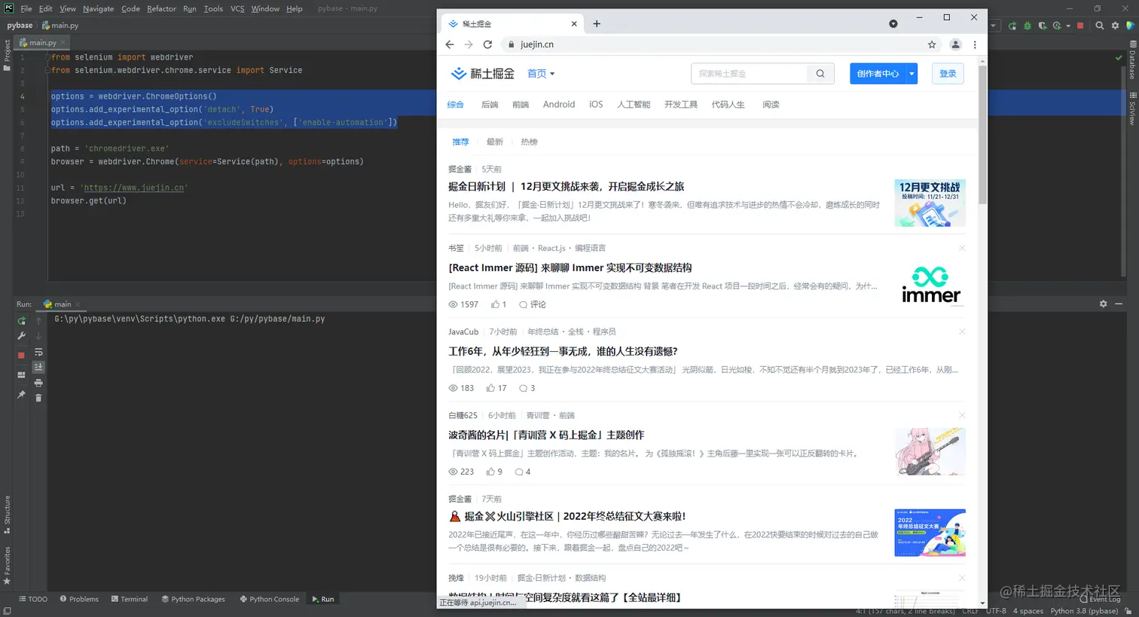
Task: Stop the process in Run panel sidebar
Action: coord(21,355)
